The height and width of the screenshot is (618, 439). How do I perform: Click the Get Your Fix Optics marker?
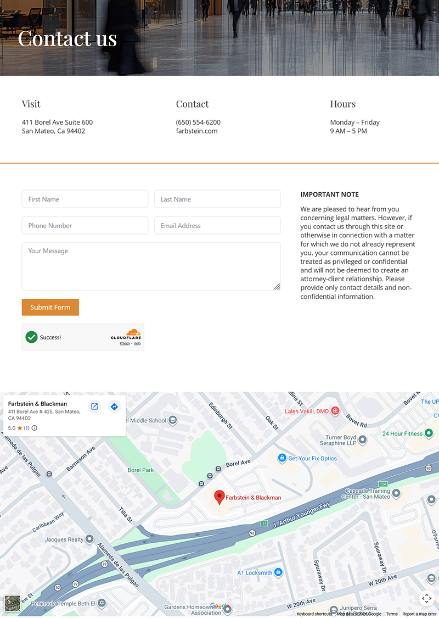click(x=282, y=458)
